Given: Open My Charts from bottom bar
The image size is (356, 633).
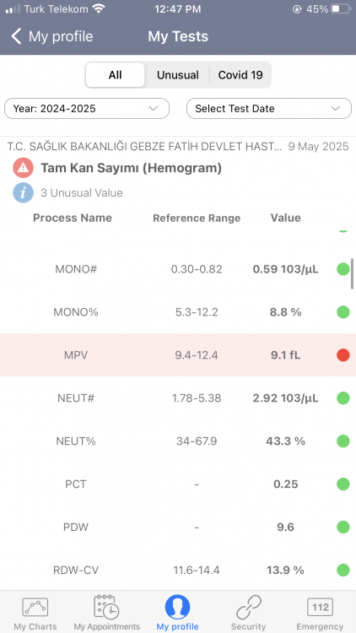Looking at the screenshot, I should pos(35,613).
